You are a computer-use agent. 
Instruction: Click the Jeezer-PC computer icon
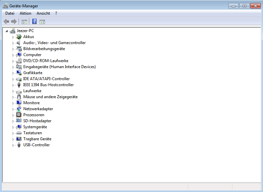click(13, 31)
